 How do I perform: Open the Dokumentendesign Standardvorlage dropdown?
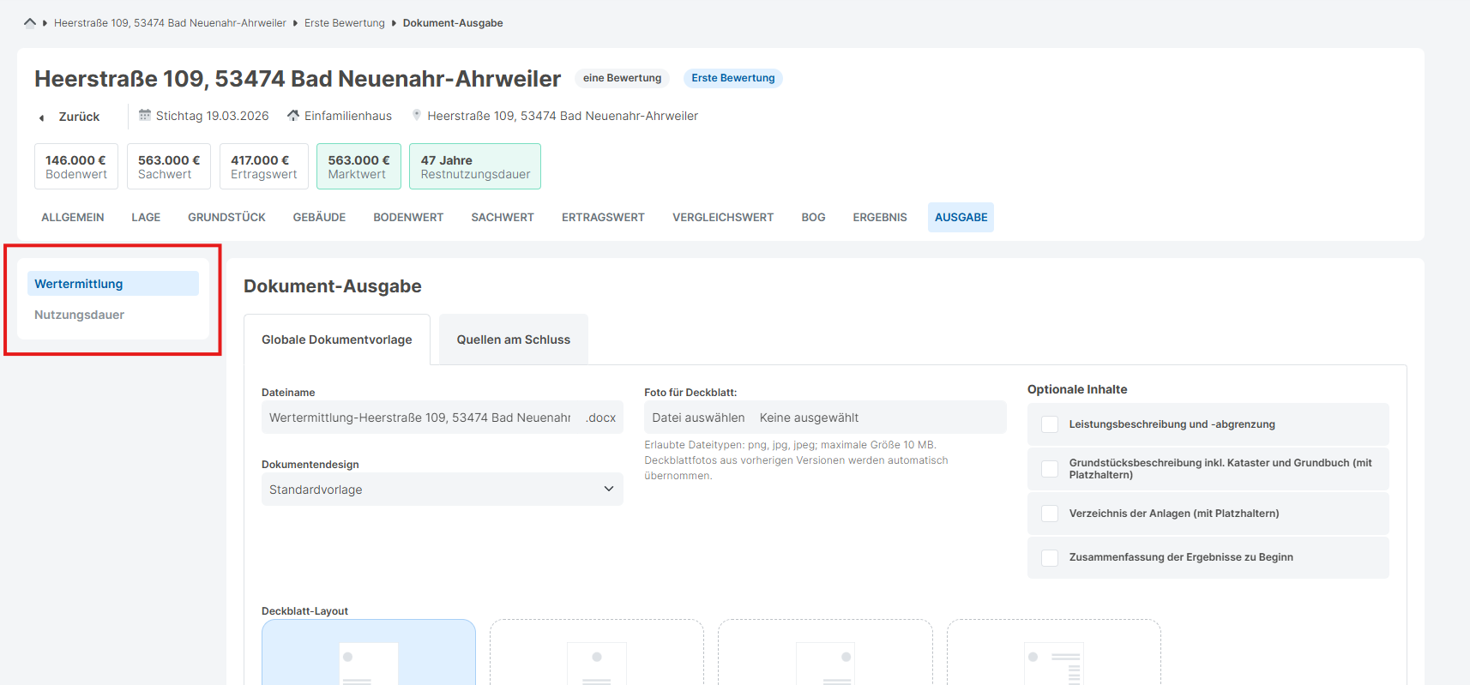(x=442, y=490)
